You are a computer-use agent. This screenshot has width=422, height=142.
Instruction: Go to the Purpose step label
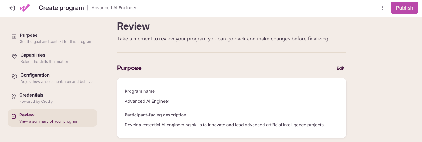point(29,35)
